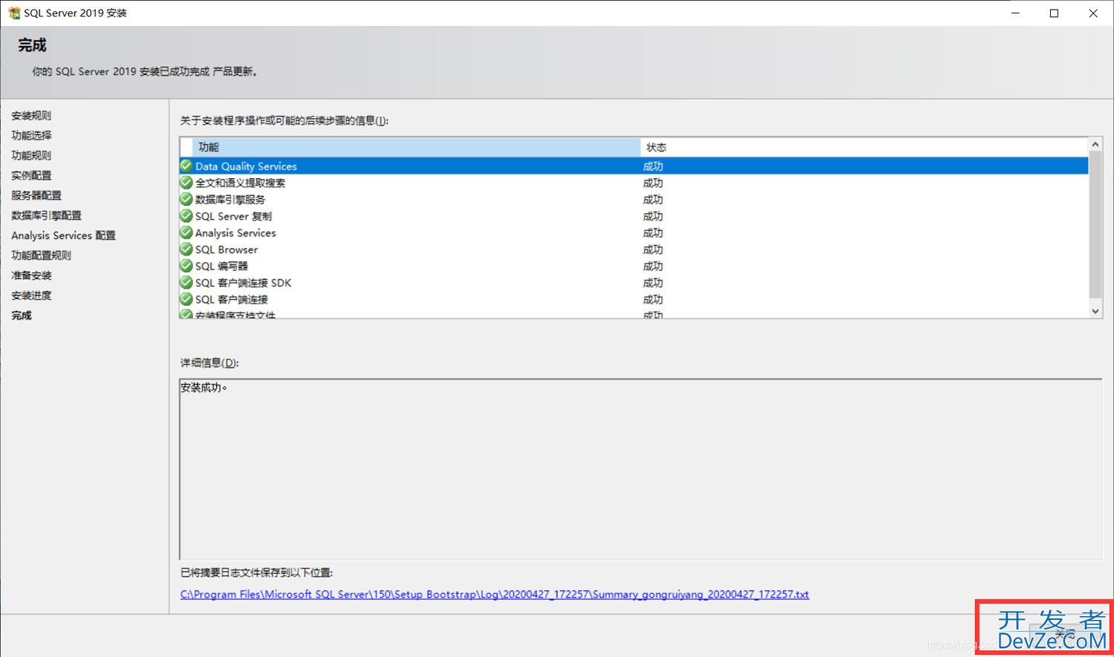Image resolution: width=1114 pixels, height=657 pixels.
Task: Click green check icon beside Data Quality Services
Action: (x=186, y=166)
